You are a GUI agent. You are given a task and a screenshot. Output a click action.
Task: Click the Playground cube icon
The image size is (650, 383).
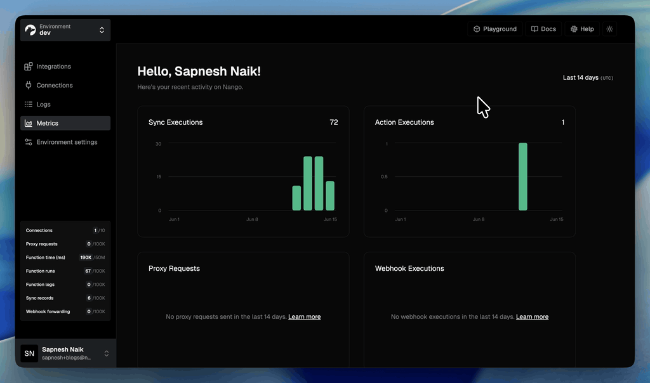(x=477, y=29)
